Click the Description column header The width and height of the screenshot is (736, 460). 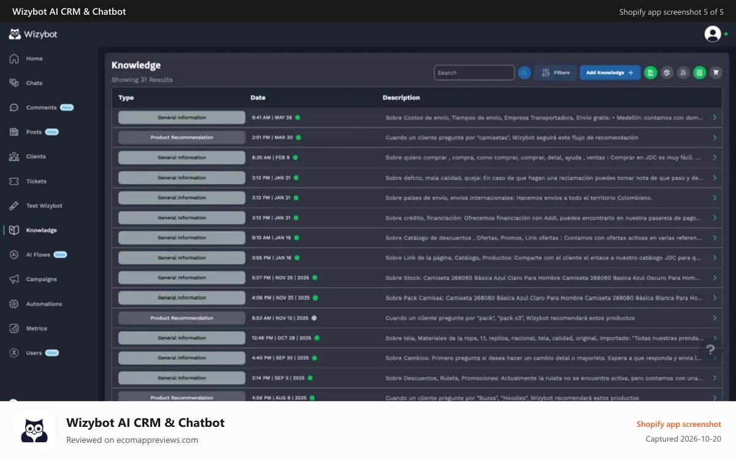(x=401, y=98)
